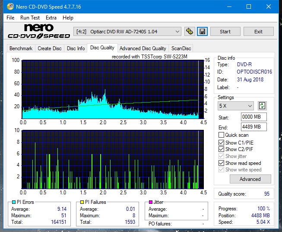Click the Progress value 100 %
This screenshot has height=232, width=282.
[x=264, y=209]
